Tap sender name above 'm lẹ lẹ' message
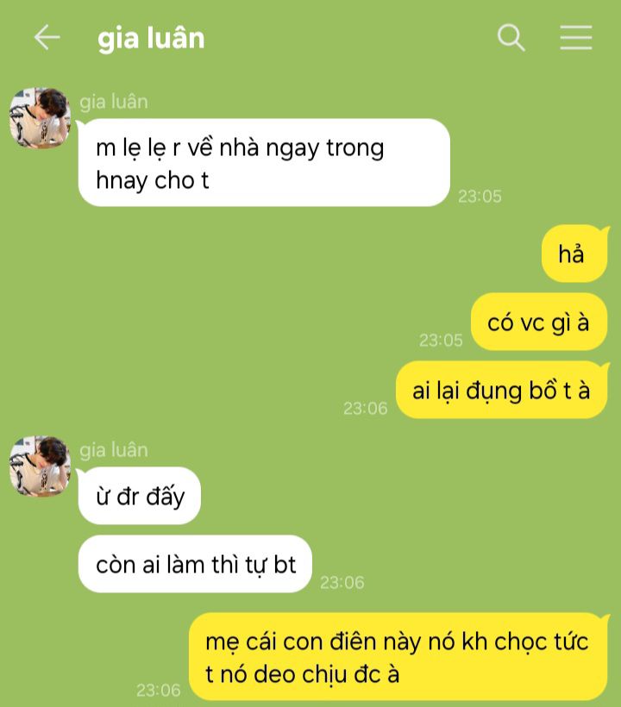This screenshot has height=707, width=621. 114,102
